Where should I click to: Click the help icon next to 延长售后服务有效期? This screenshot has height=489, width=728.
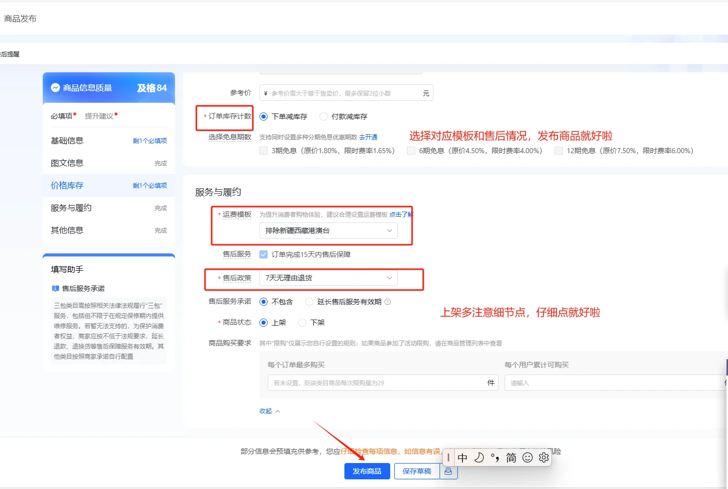point(388,302)
